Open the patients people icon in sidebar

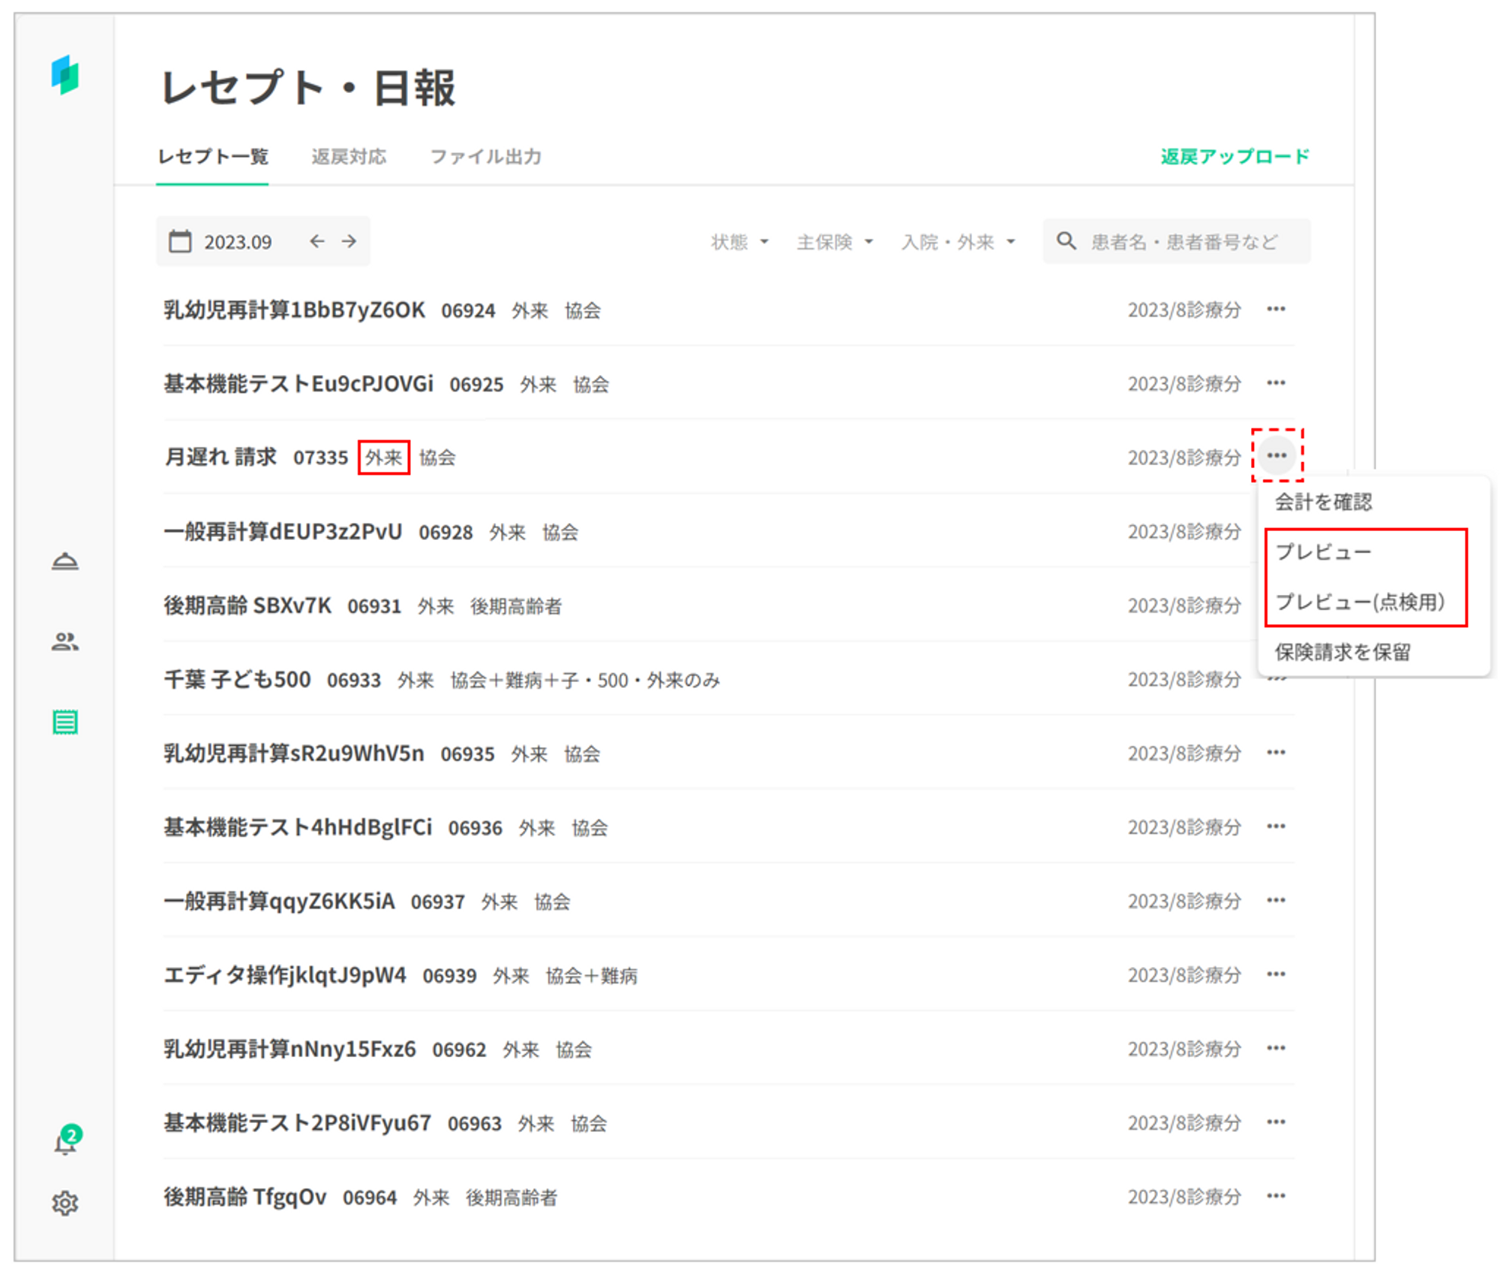click(65, 642)
